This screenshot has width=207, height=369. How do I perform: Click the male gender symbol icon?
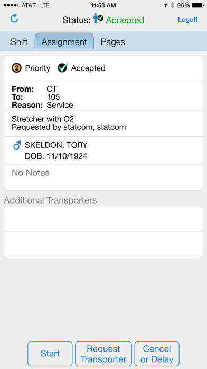coord(17,145)
